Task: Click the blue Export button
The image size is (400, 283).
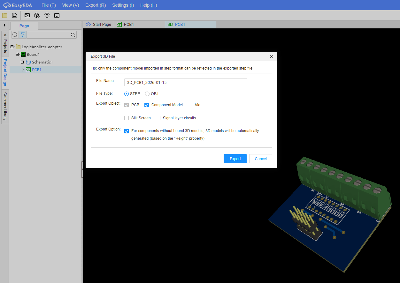Action: point(235,159)
